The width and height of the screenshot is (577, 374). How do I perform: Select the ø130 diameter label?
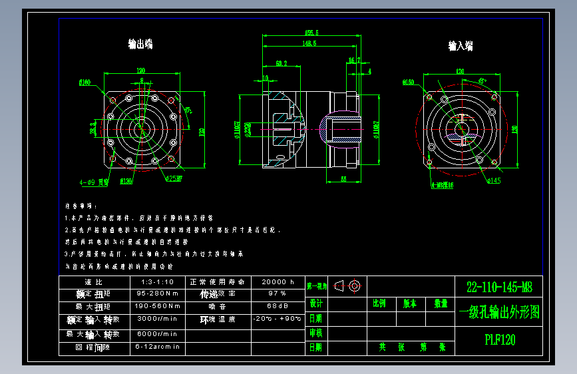coord(126,181)
